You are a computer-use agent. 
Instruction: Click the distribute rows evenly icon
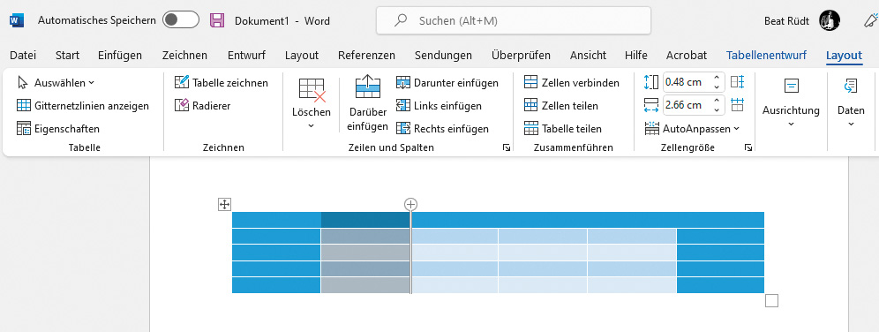[737, 82]
